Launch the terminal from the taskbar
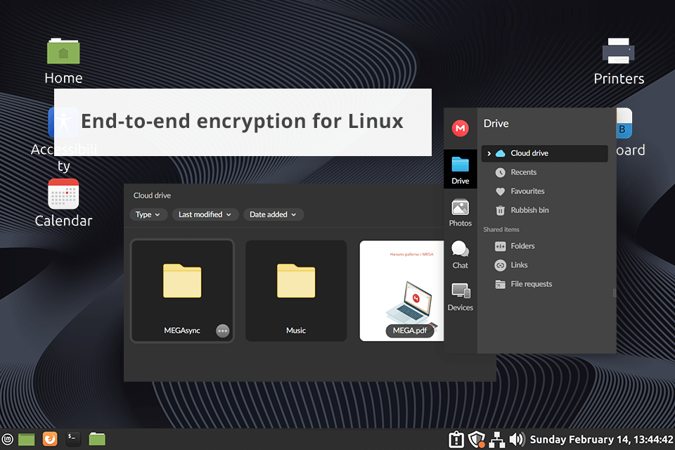Viewport: 675px width, 450px height. click(73, 439)
